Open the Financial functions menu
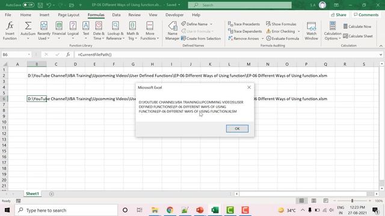385x216 pixels. pyautogui.click(x=59, y=31)
